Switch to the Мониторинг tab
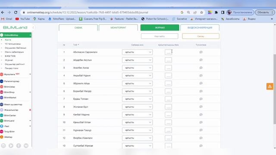The image size is (276, 155). (118, 28)
